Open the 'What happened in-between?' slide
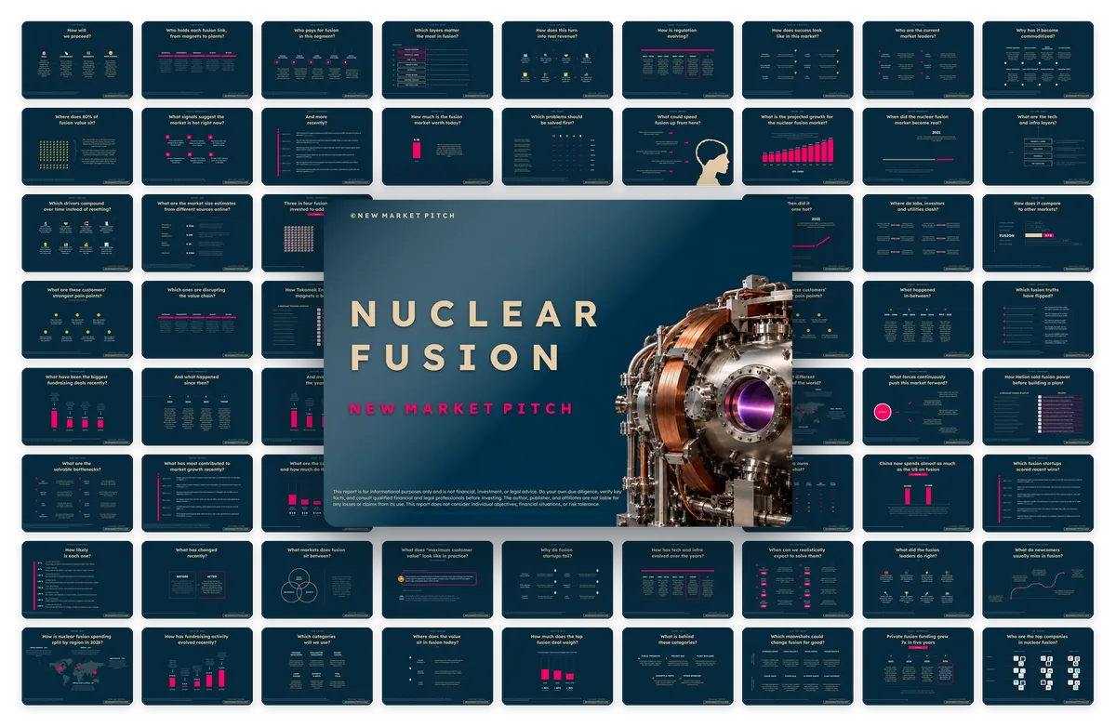The width and height of the screenshot is (1116, 727). 918,320
